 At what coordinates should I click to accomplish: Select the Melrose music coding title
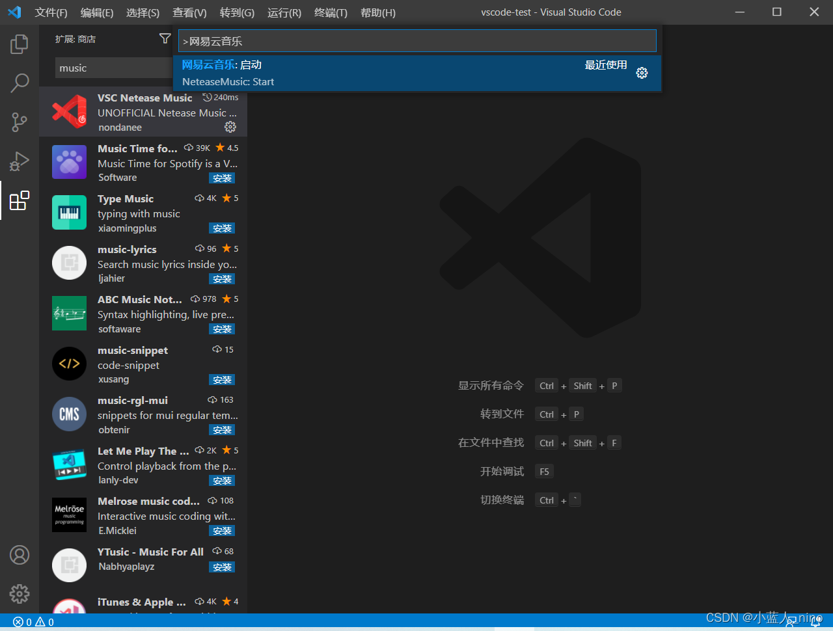coord(148,501)
